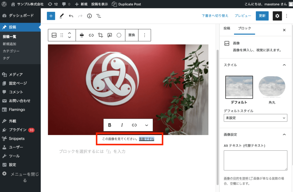293x192 pixels.
Task: Toggle italic on the caption text
Action: click(x=122, y=125)
